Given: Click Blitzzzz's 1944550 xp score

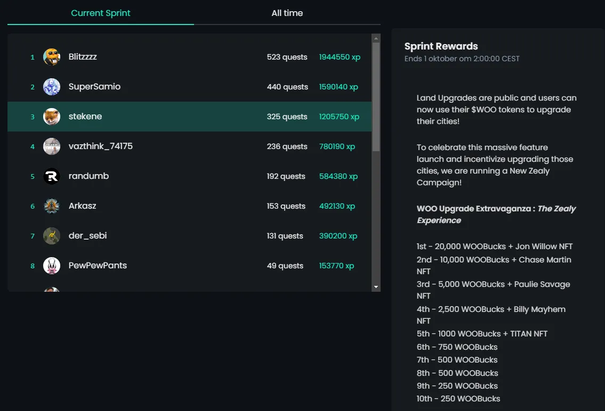Looking at the screenshot, I should click(340, 57).
